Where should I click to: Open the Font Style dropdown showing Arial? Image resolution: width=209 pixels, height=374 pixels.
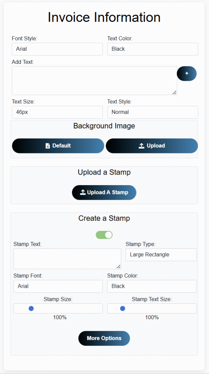tap(57, 49)
